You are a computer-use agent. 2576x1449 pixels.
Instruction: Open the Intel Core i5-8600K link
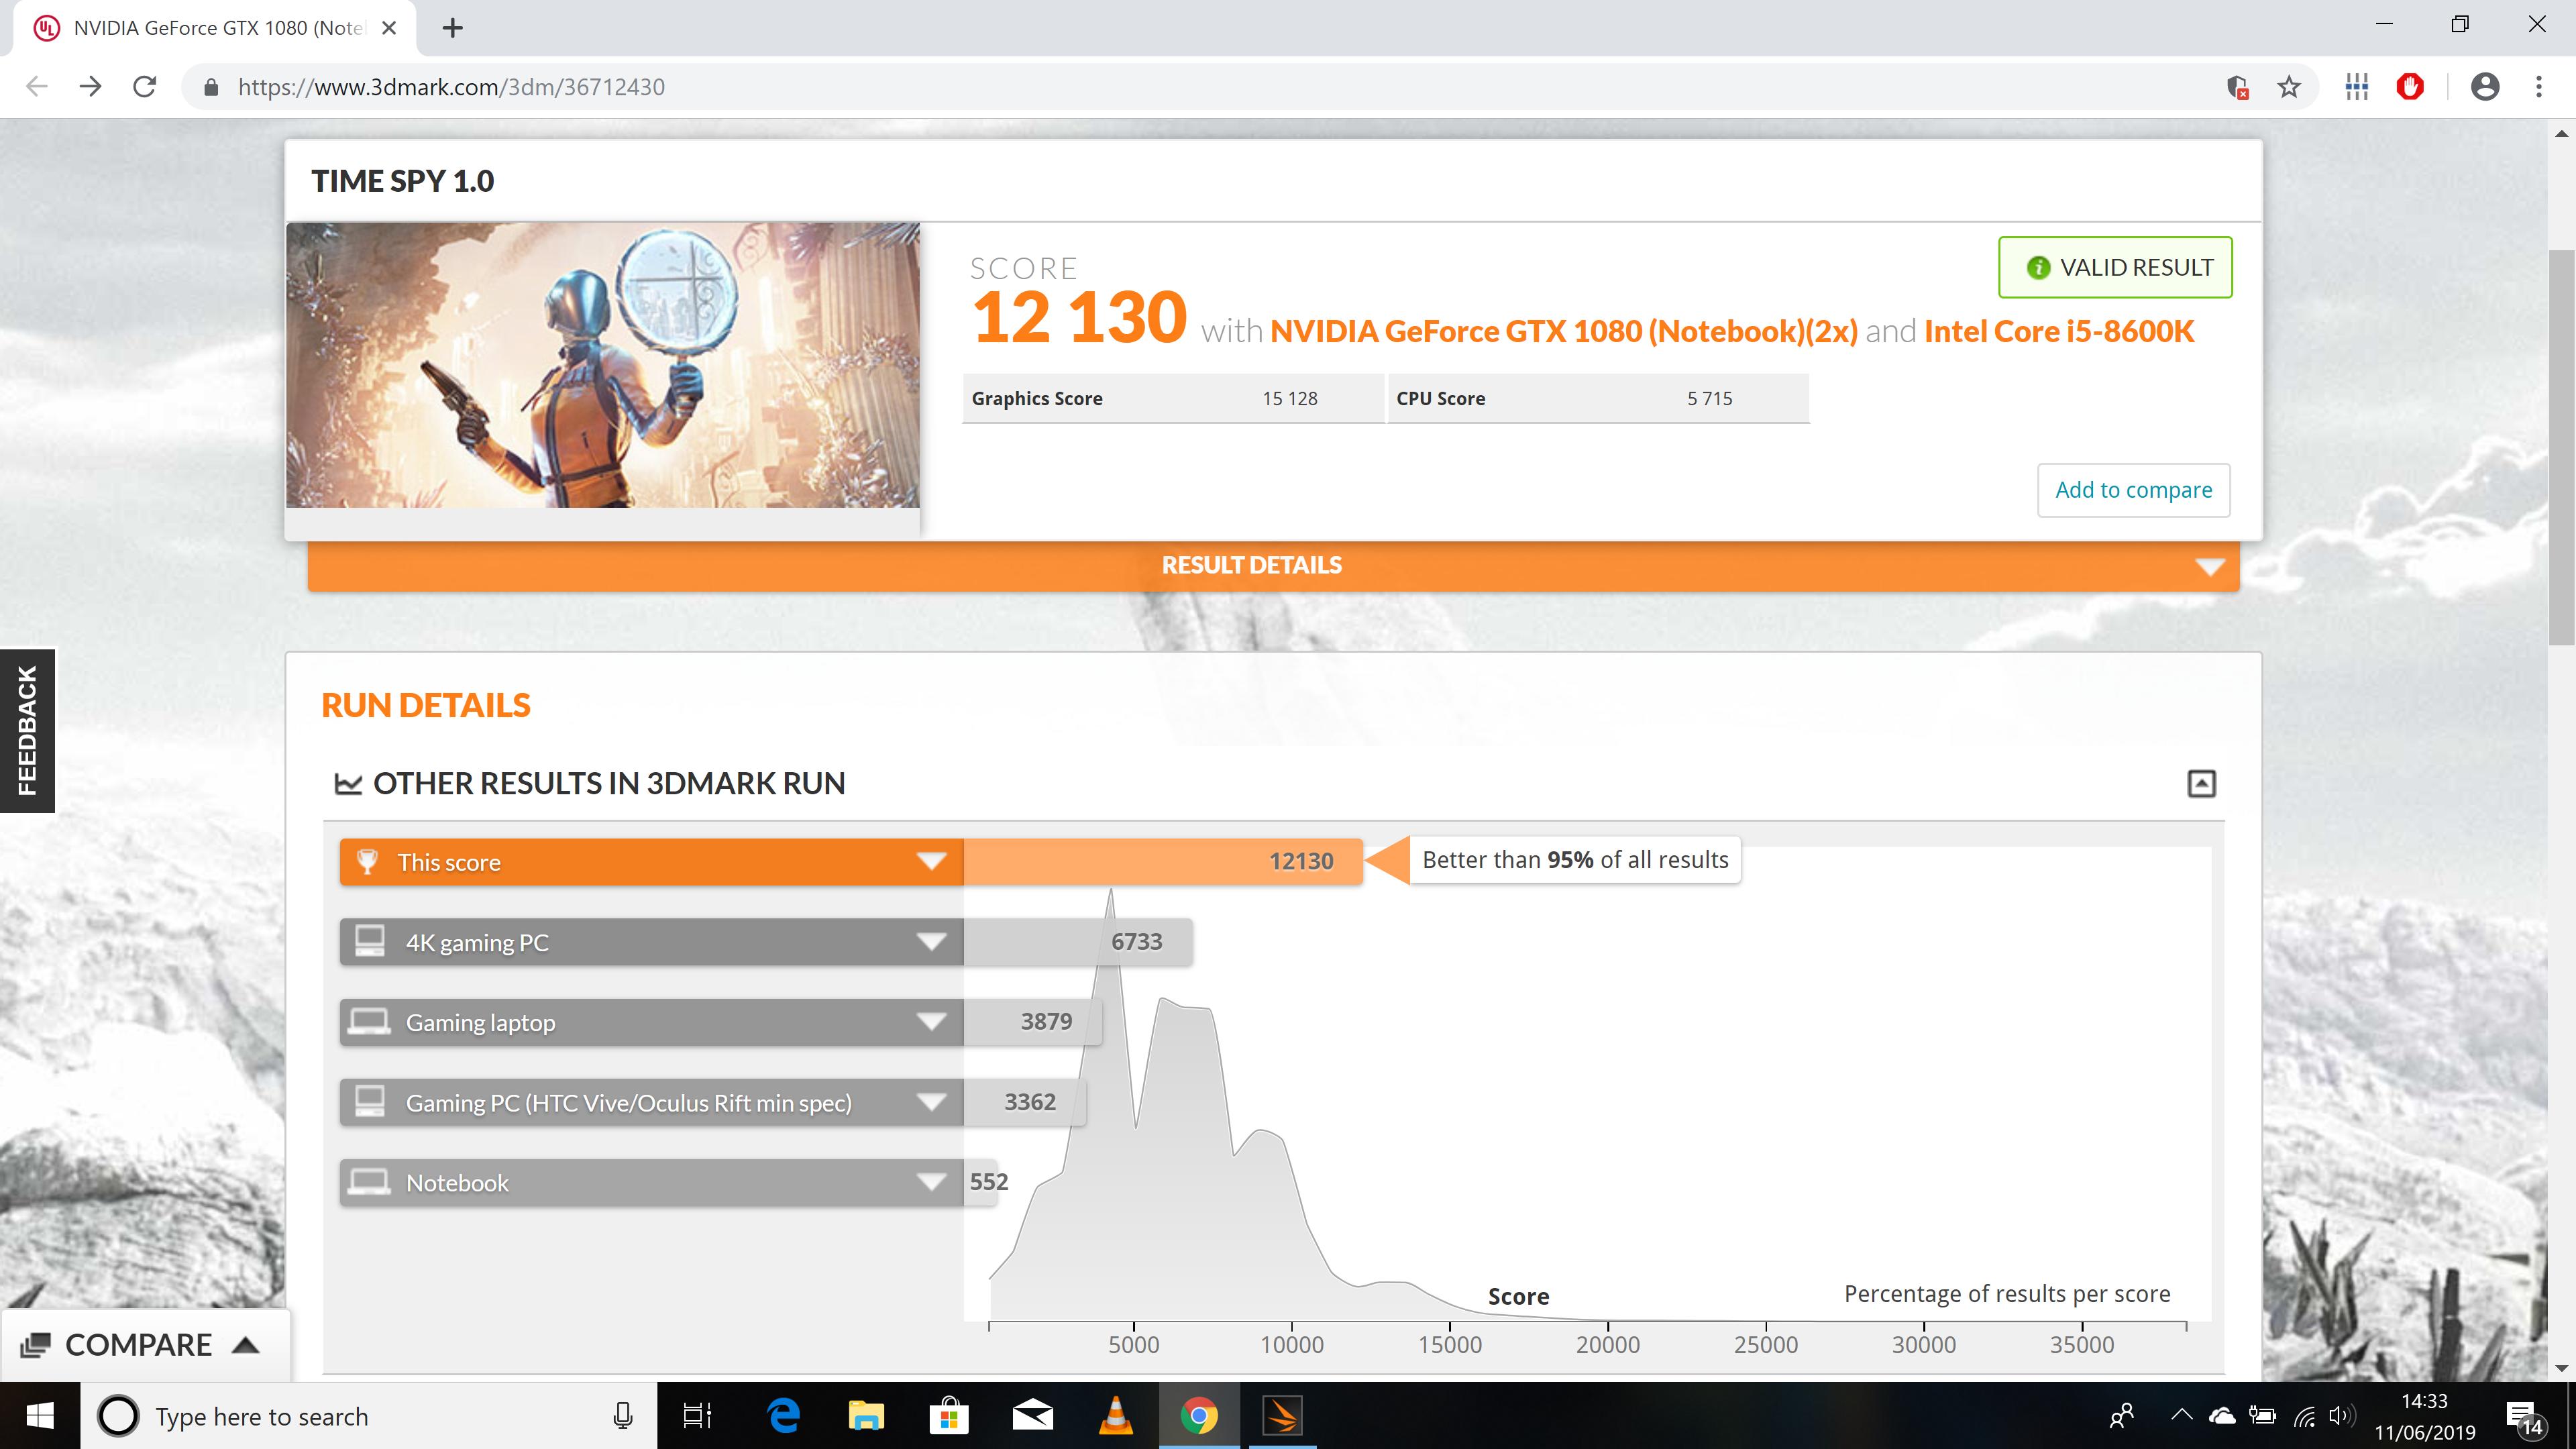click(x=2059, y=331)
